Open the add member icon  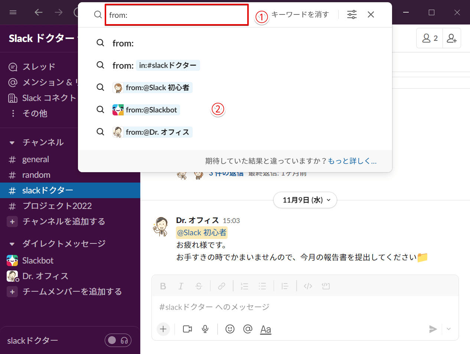pyautogui.click(x=451, y=38)
